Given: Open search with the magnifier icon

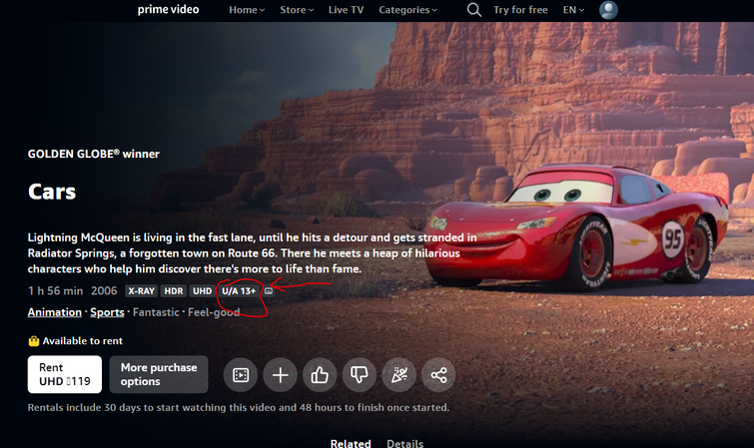Looking at the screenshot, I should tap(474, 10).
